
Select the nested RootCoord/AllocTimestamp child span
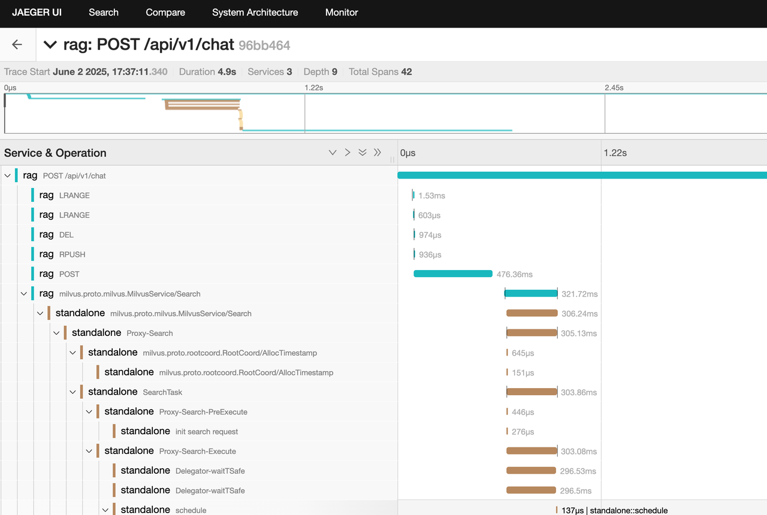point(247,372)
